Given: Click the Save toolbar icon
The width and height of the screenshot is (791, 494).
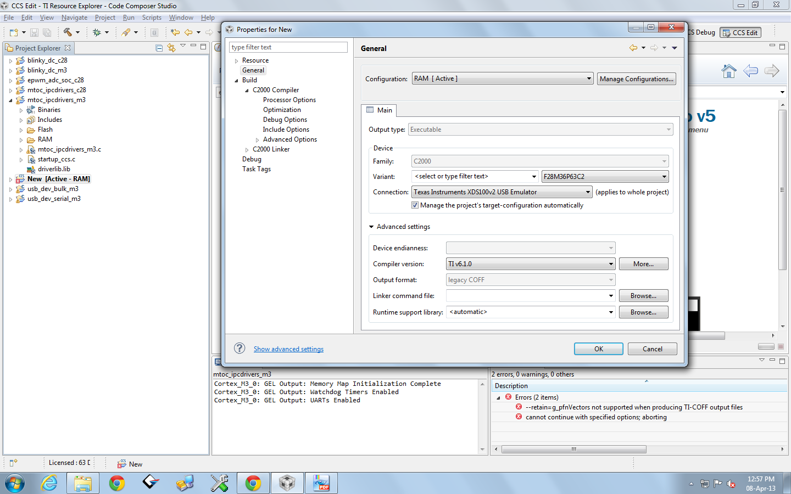Looking at the screenshot, I should [x=34, y=32].
